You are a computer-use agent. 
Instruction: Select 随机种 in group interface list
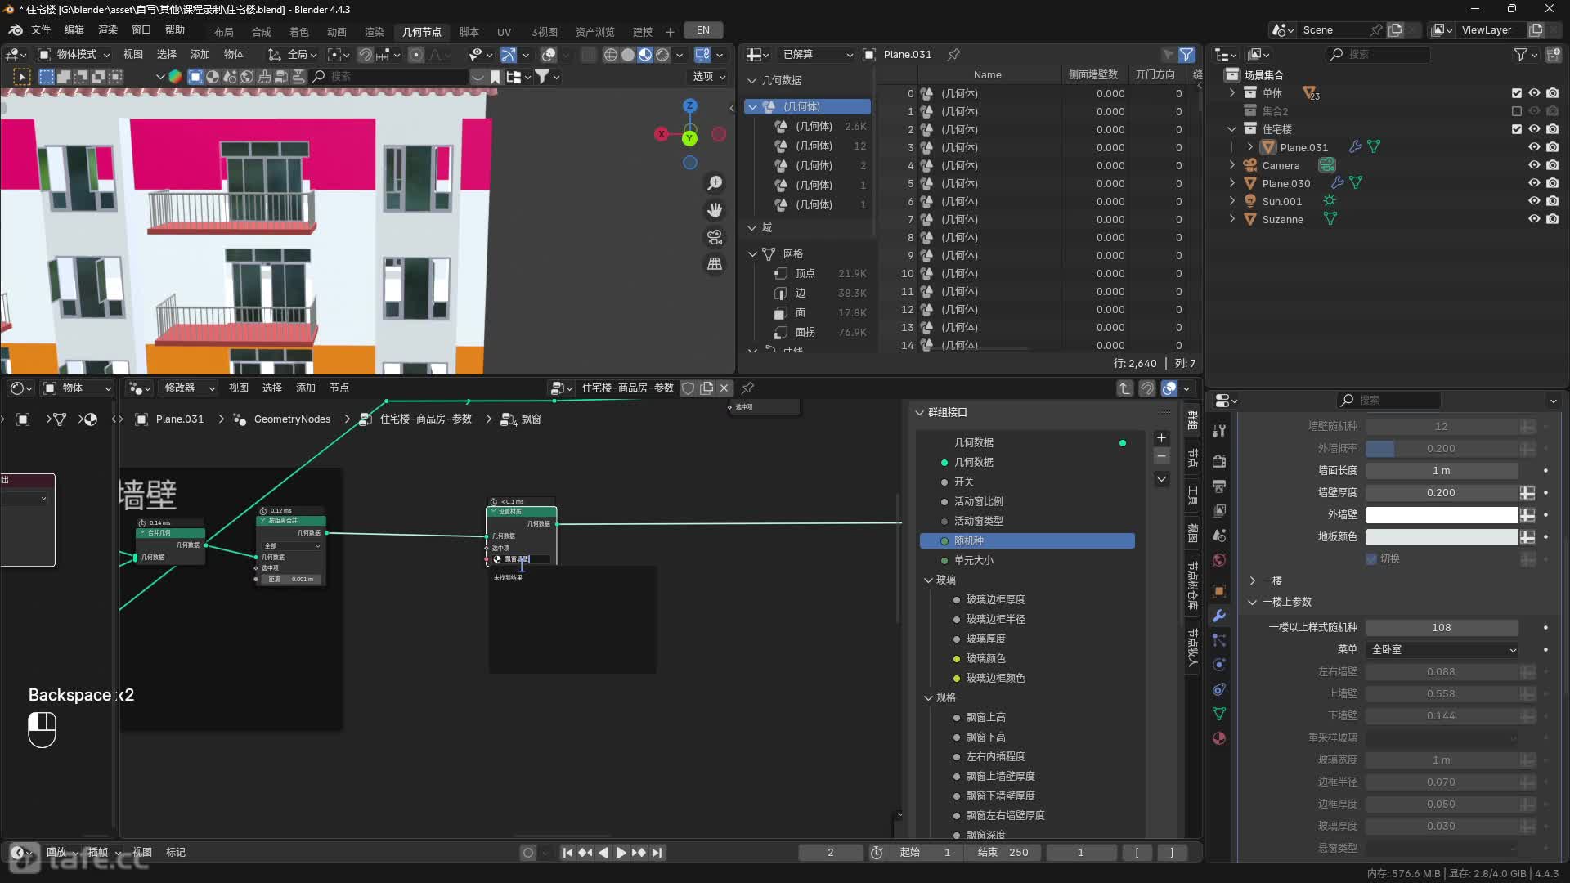pos(1027,541)
